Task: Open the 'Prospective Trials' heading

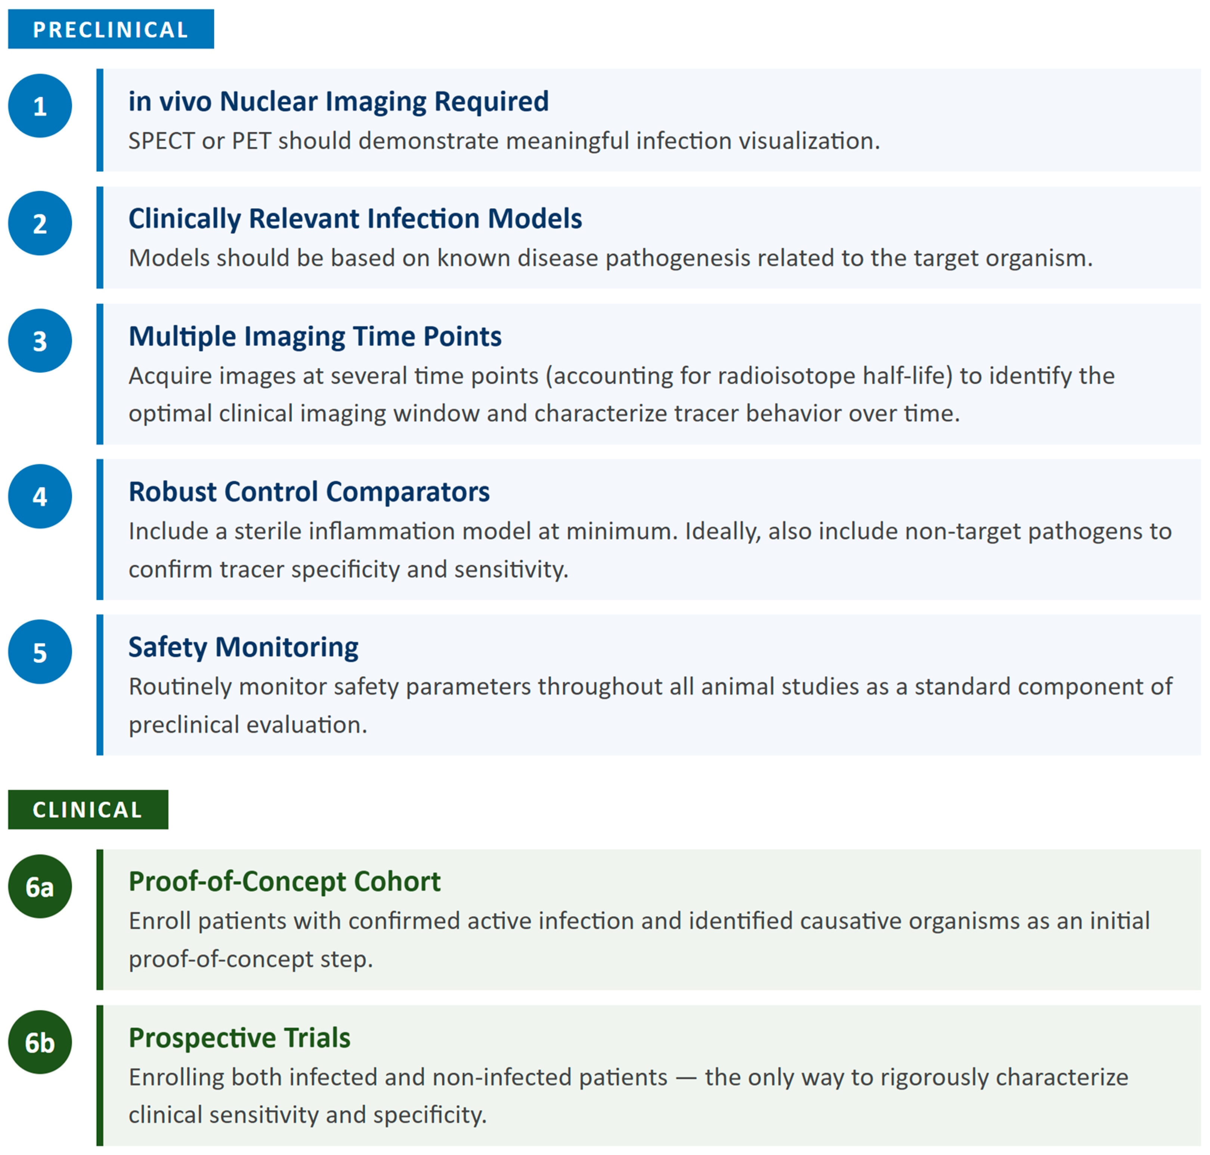Action: click(239, 1038)
